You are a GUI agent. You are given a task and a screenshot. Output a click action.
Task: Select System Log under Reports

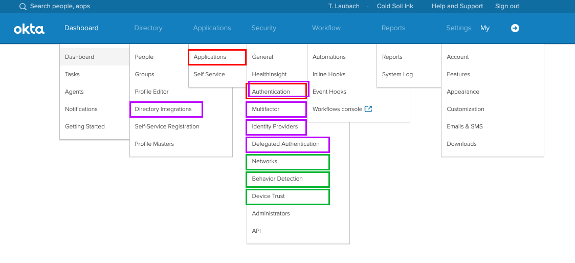click(397, 74)
